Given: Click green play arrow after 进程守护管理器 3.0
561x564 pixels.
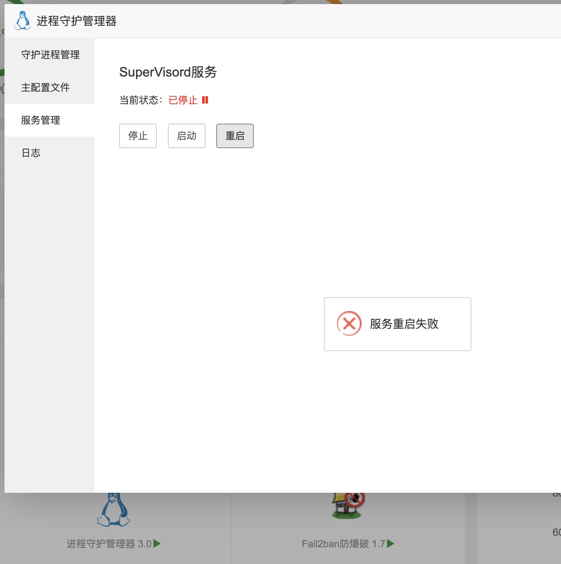Looking at the screenshot, I should 157,544.
